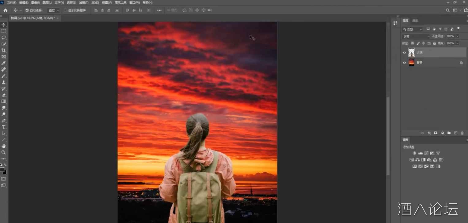Open the 滤镜(T) menu
Screen dimensions: 468x223
[84, 2]
